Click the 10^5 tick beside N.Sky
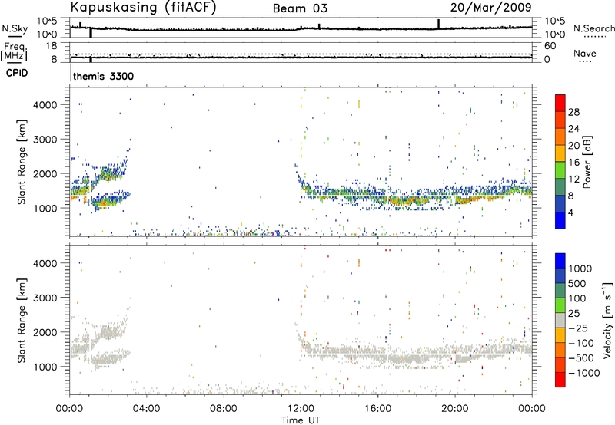This screenshot has width=615, height=425. click(47, 21)
